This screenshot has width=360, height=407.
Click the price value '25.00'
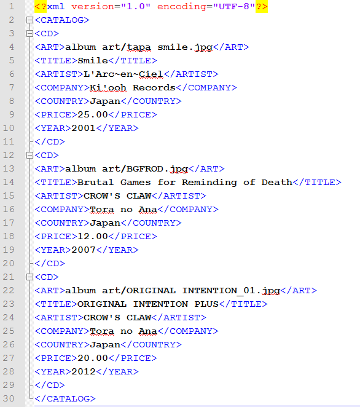pyautogui.click(x=93, y=115)
